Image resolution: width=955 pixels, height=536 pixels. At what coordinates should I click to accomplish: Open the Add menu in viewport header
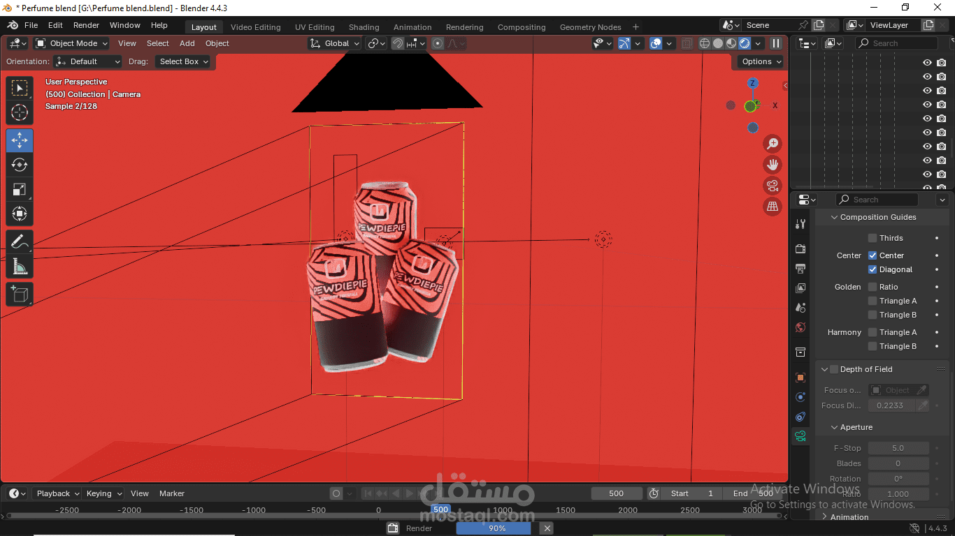[x=187, y=43]
